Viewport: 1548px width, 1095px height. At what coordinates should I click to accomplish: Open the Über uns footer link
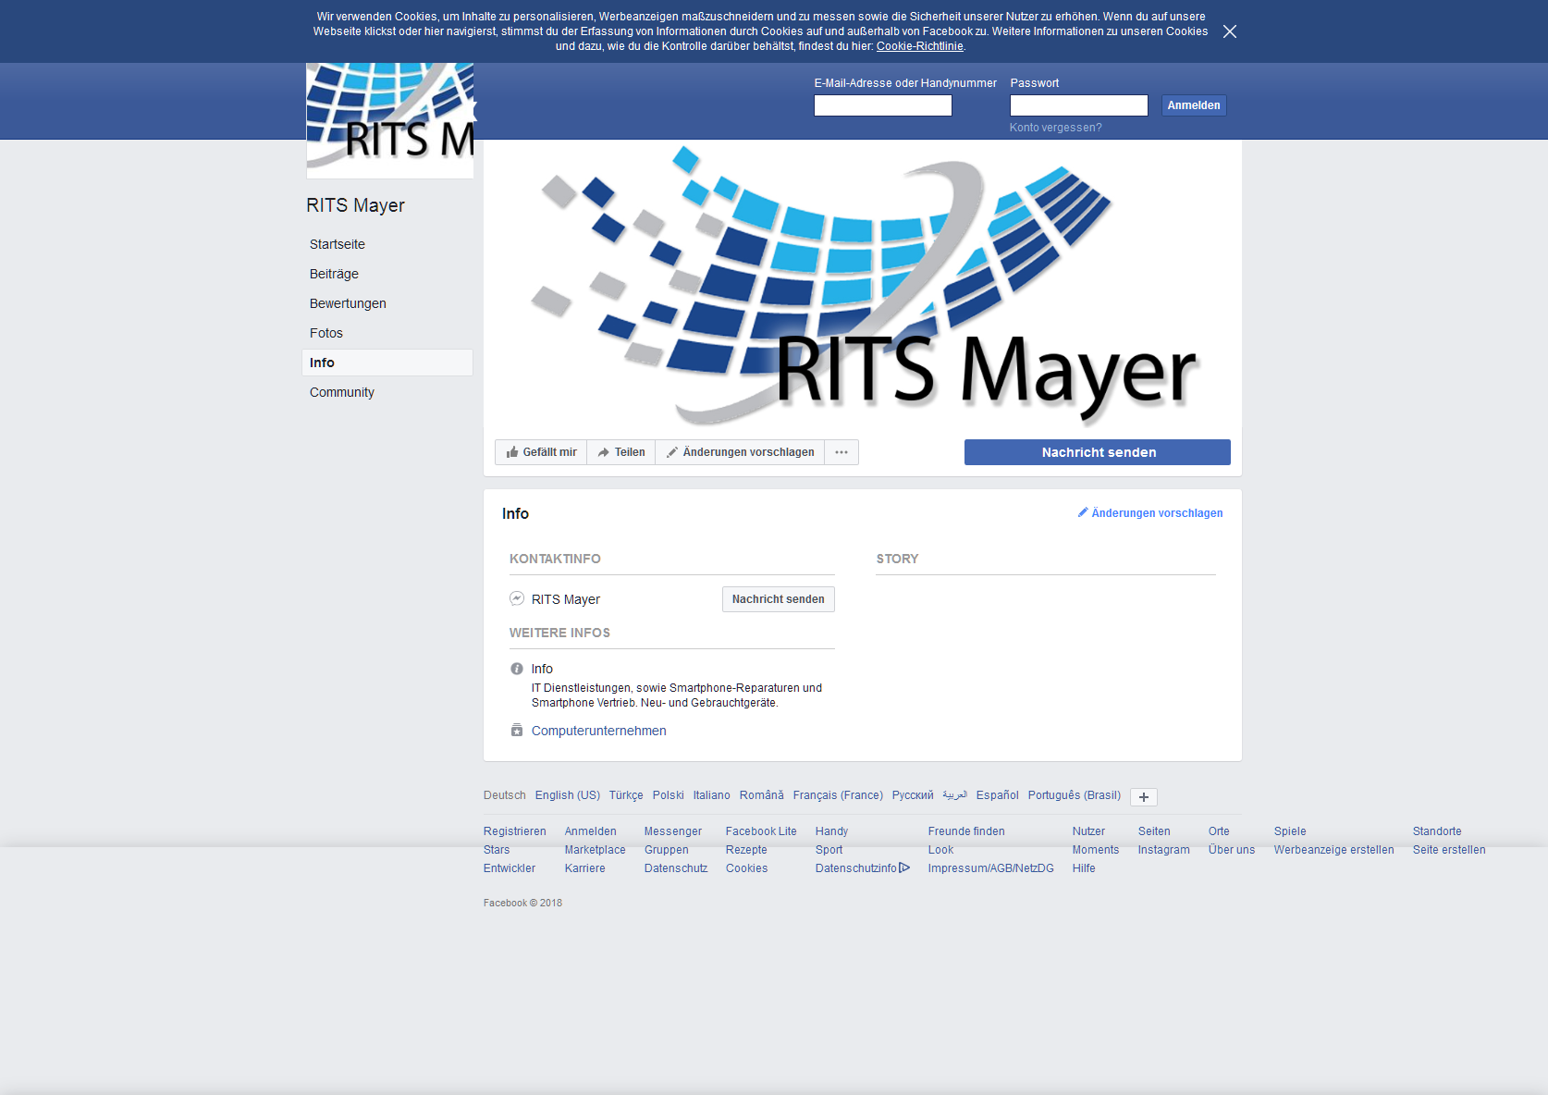pos(1231,850)
